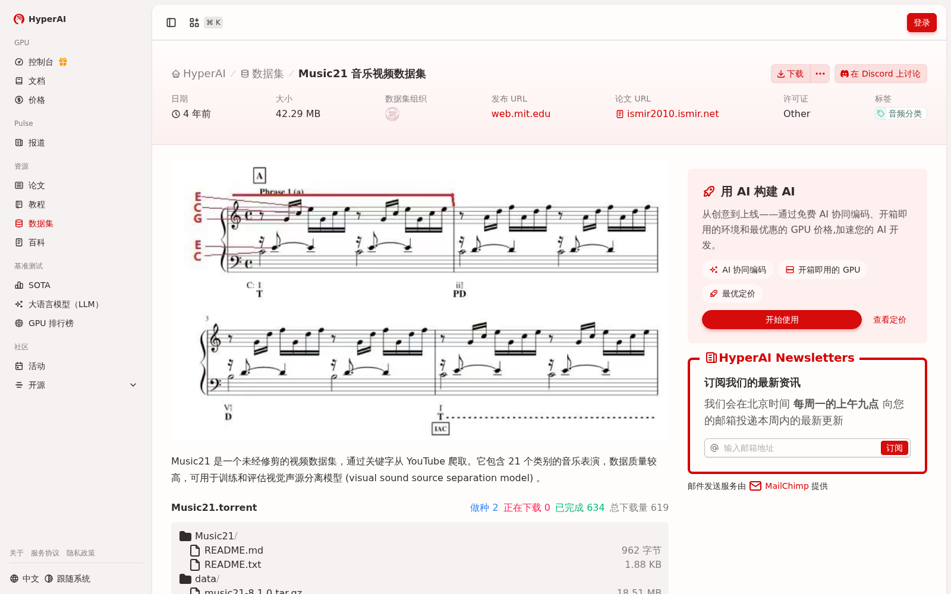Click the 服务协议 footer link
The width and height of the screenshot is (951, 594).
(x=45, y=553)
